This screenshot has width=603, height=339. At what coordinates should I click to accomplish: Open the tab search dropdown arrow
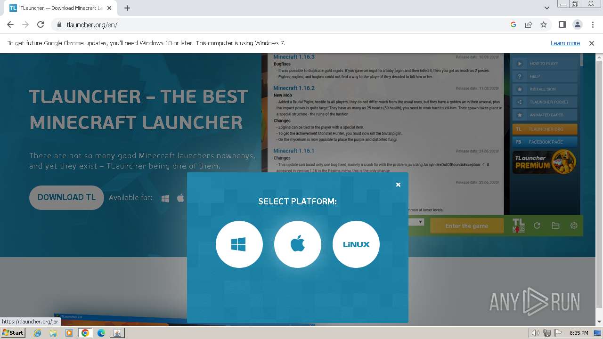tap(546, 8)
